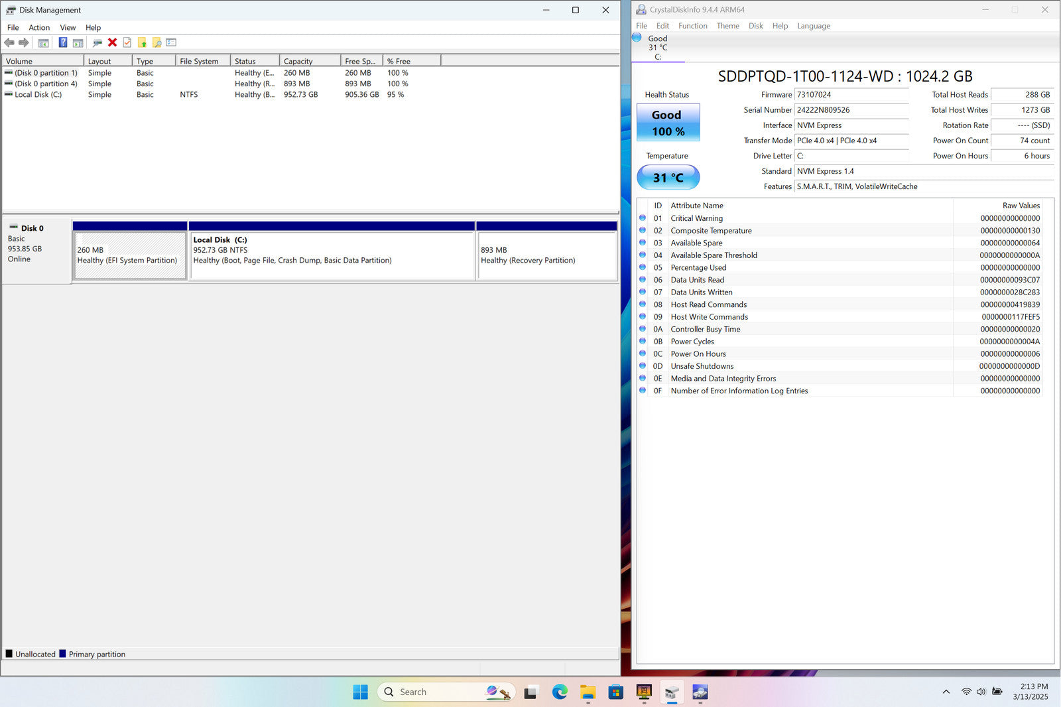Sort by Volume column header
Screen dimensions: 1061x707
[x=43, y=61]
